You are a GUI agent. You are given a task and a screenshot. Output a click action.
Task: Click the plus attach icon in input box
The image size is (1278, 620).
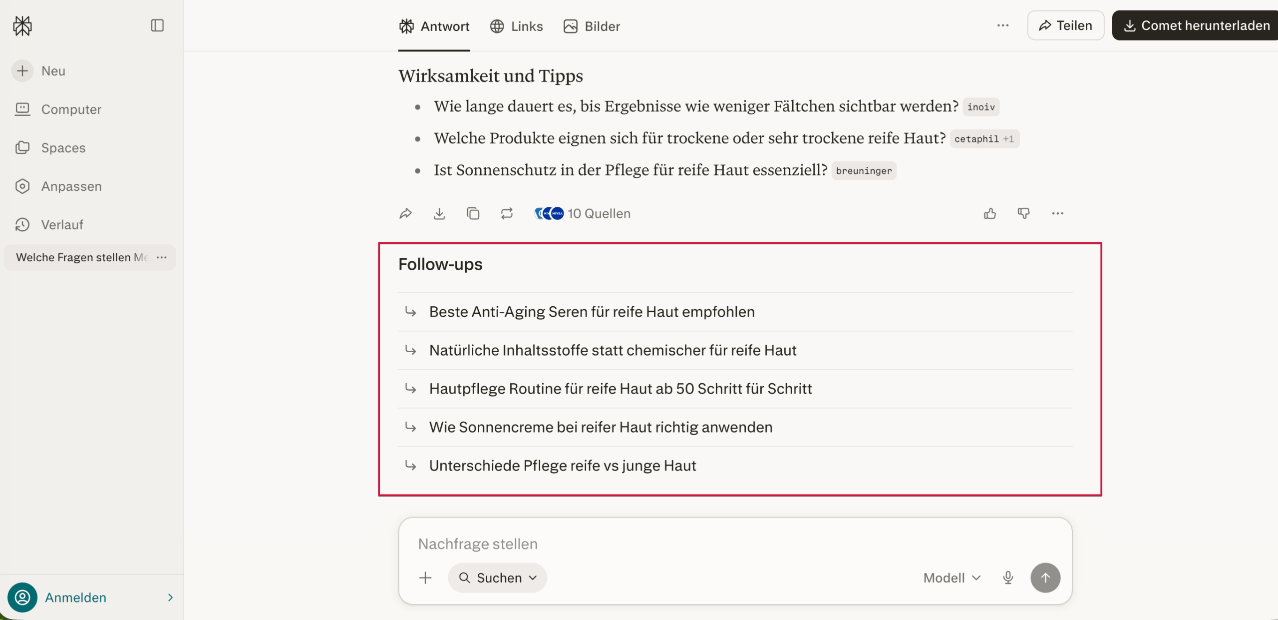click(x=425, y=578)
